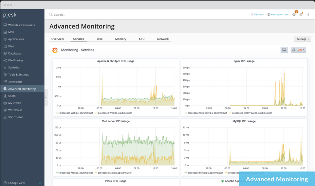Open the Users person icon

coord(5,96)
